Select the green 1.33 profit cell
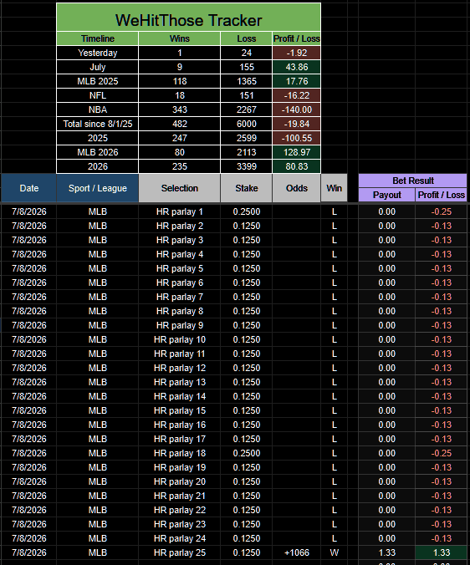Screen dimensions: 470x565 pos(442,552)
